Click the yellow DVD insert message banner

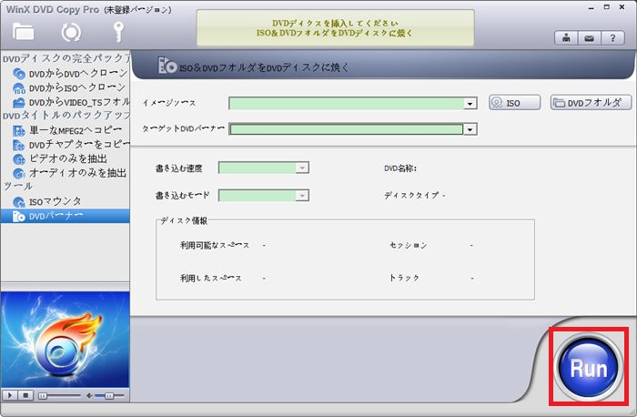click(x=335, y=28)
